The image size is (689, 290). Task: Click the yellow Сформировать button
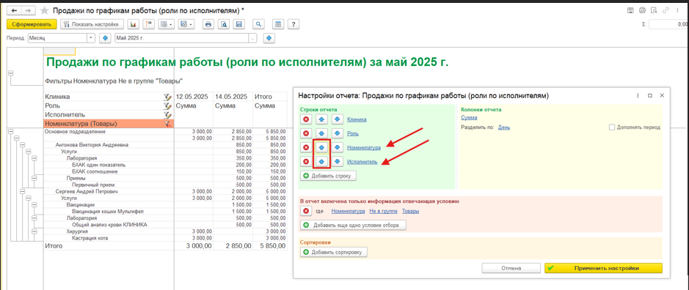click(x=32, y=24)
